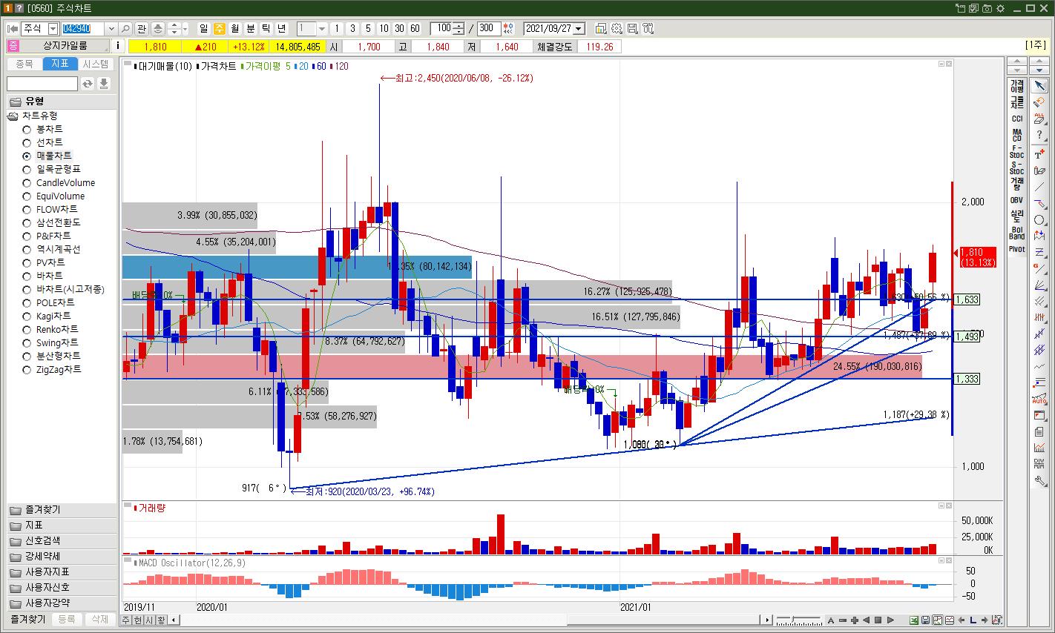Add Bol Band indicator from right panel
Screen dimensions: 1055x633
[1016, 233]
